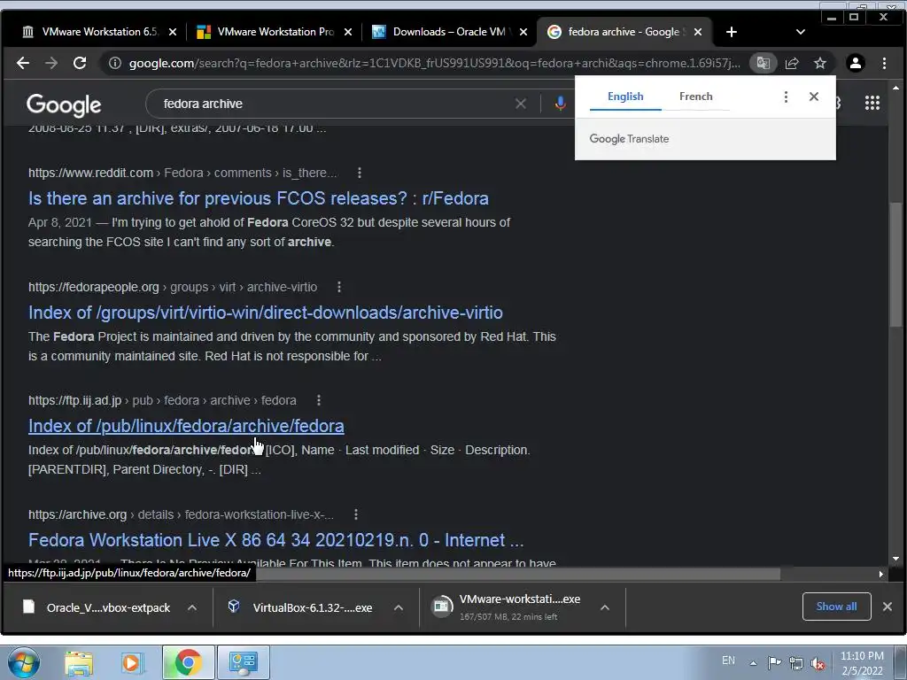The height and width of the screenshot is (680, 907).
Task: Open more options for archive.org result
Action: 356,514
